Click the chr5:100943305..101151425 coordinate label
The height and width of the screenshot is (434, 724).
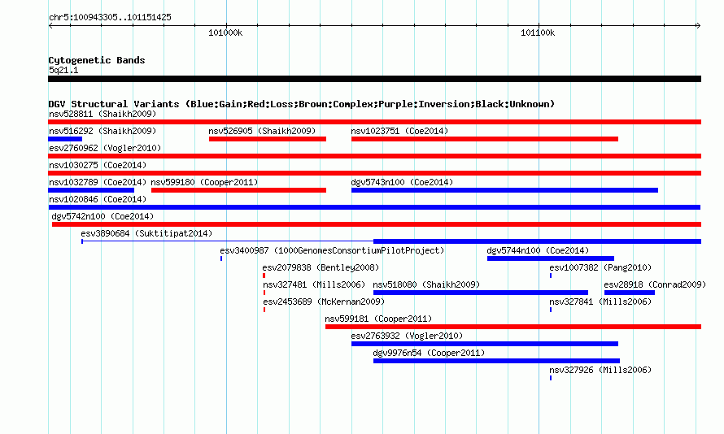(110, 17)
